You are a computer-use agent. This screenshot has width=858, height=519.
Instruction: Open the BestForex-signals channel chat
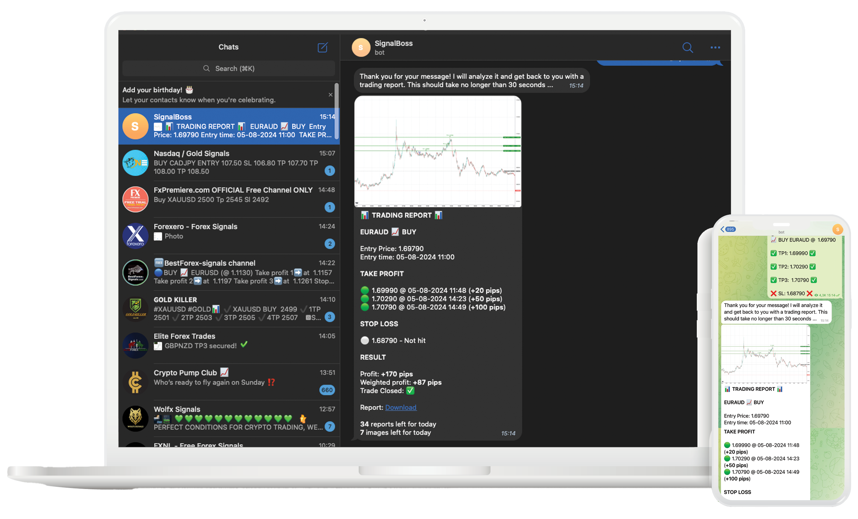[229, 272]
